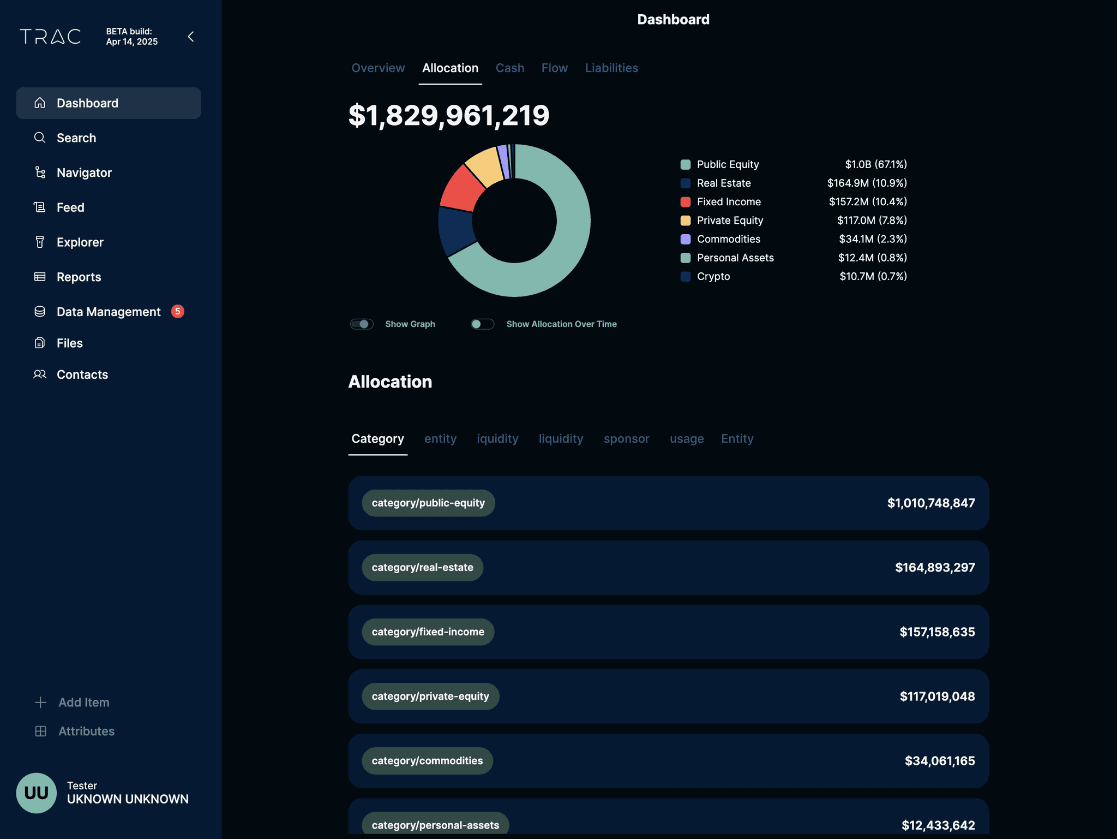Click the Search magnifier icon
This screenshot has width=1117, height=839.
pos(40,138)
